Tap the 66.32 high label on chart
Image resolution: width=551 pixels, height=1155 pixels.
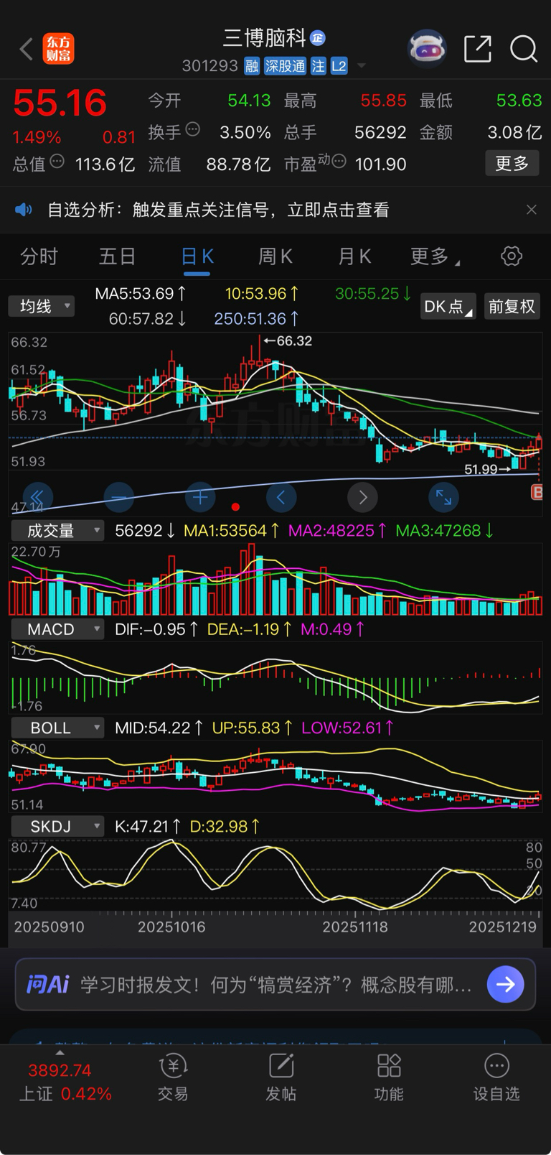[288, 340]
